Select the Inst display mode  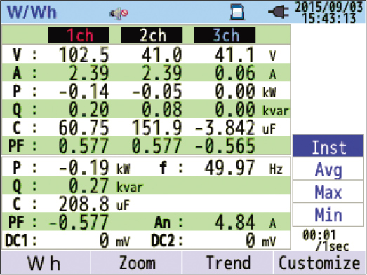coord(328,146)
